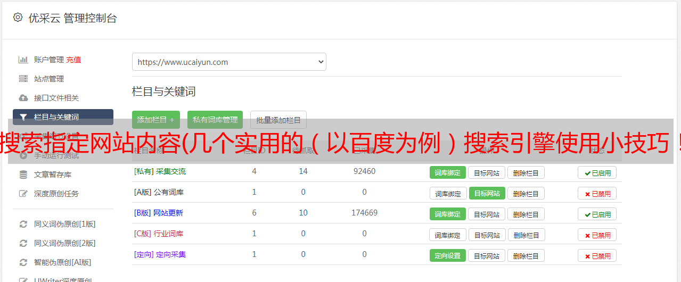This screenshot has width=681, height=282.
Task: Toggle 已禁用 status for 行业词库 row
Action: coord(597,235)
